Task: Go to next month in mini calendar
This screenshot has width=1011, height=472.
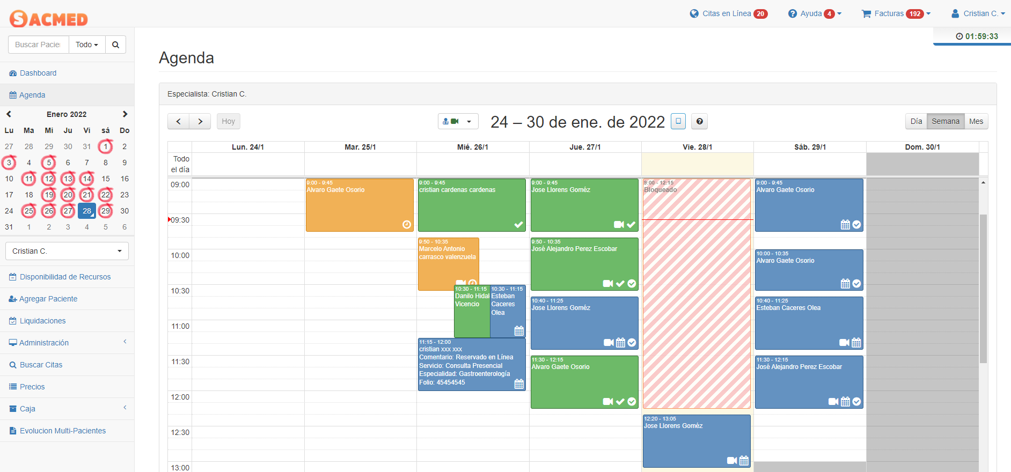Action: (125, 114)
